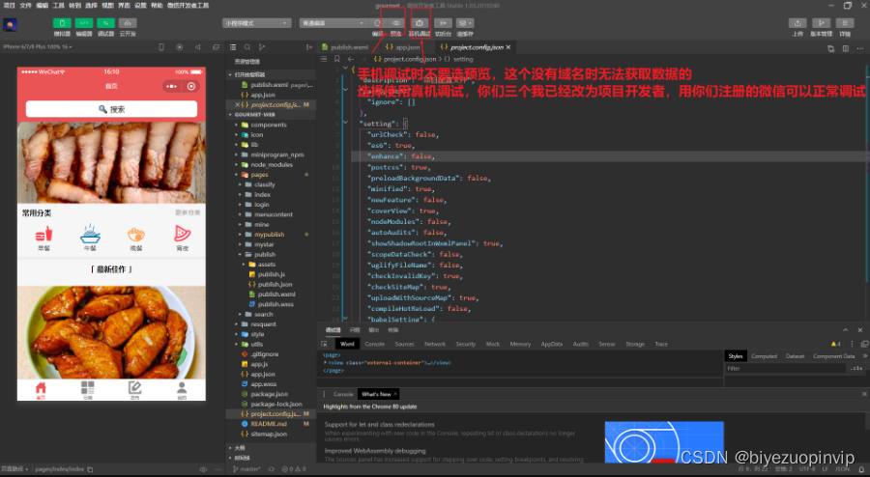Screen dimensions: 870x477
Task: Click the pizza slice category icon
Action: click(x=182, y=234)
